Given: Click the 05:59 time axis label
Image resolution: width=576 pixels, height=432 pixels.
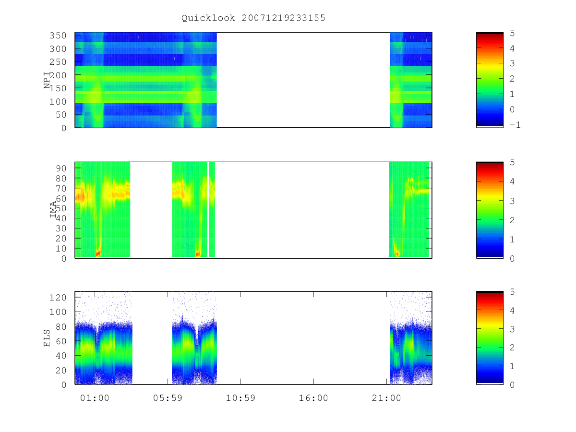Looking at the screenshot, I should (168, 398).
